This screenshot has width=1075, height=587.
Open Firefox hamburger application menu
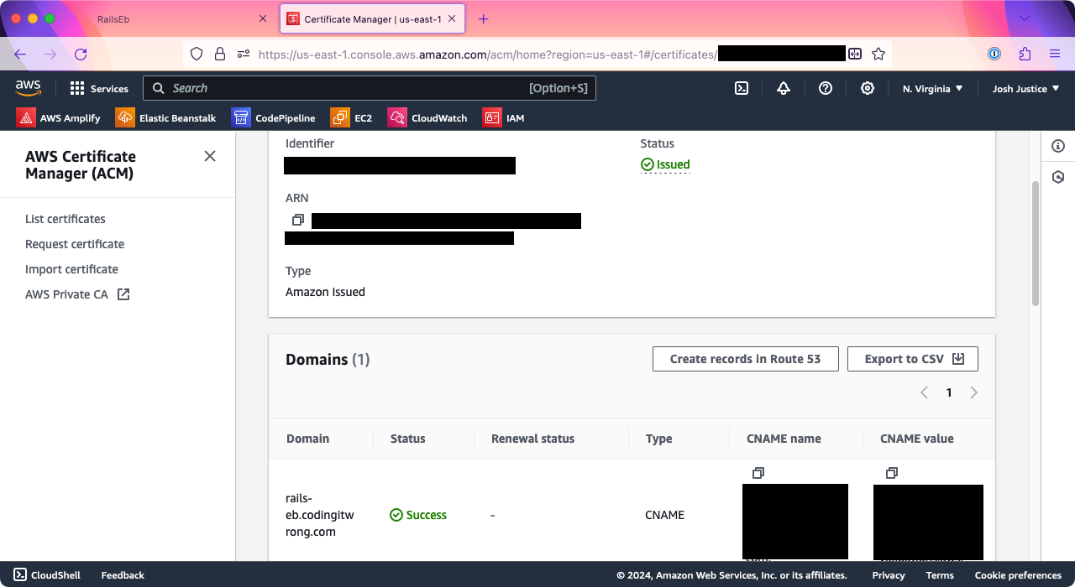(1055, 54)
